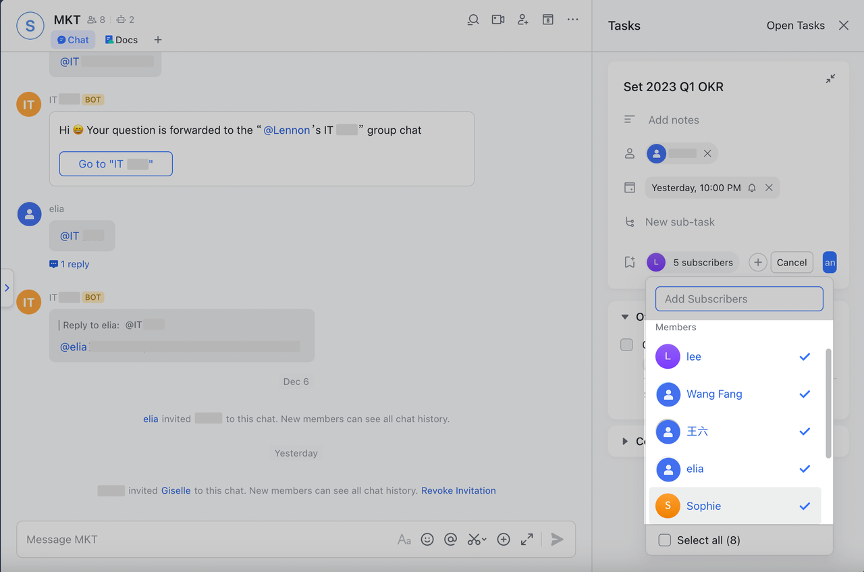Expand the message editor to full size
The image size is (864, 572).
point(527,539)
